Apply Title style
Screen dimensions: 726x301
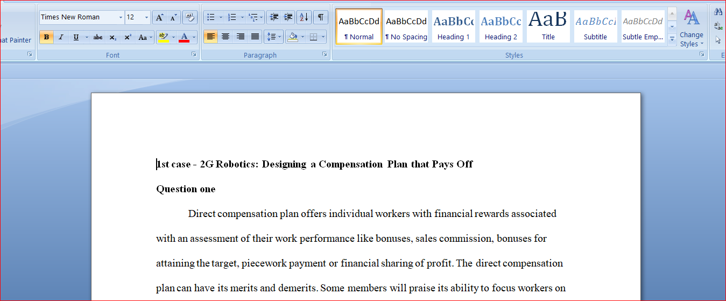point(548,26)
